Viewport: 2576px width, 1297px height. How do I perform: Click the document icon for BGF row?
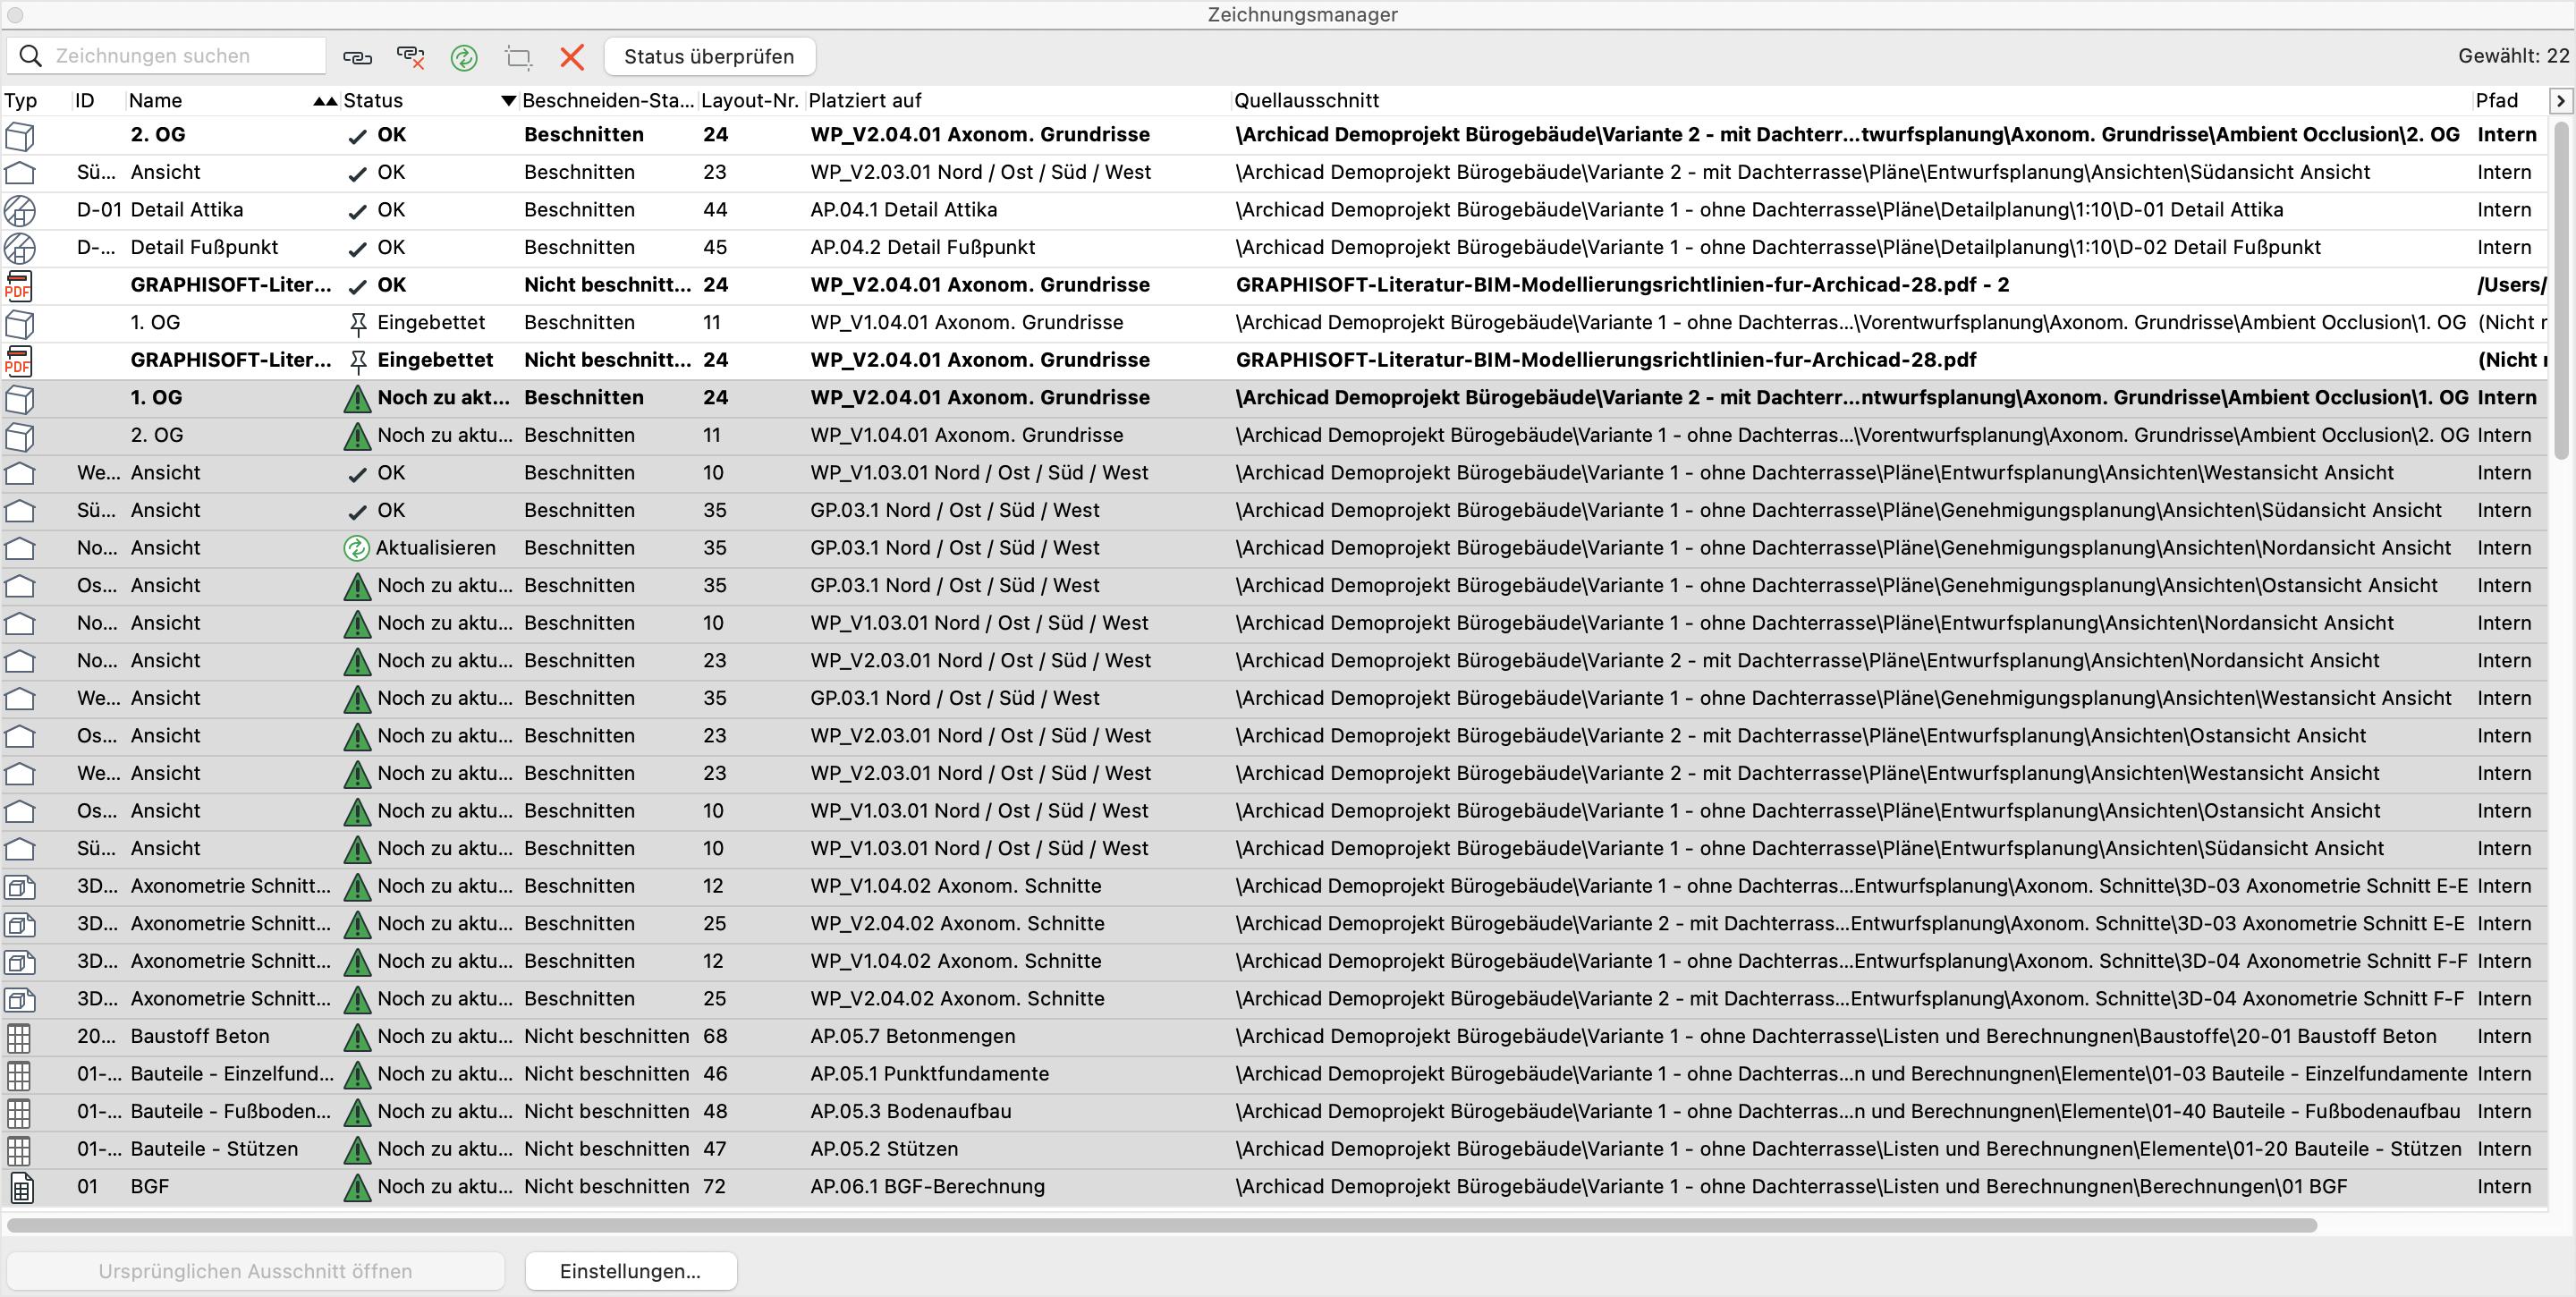[21, 1187]
